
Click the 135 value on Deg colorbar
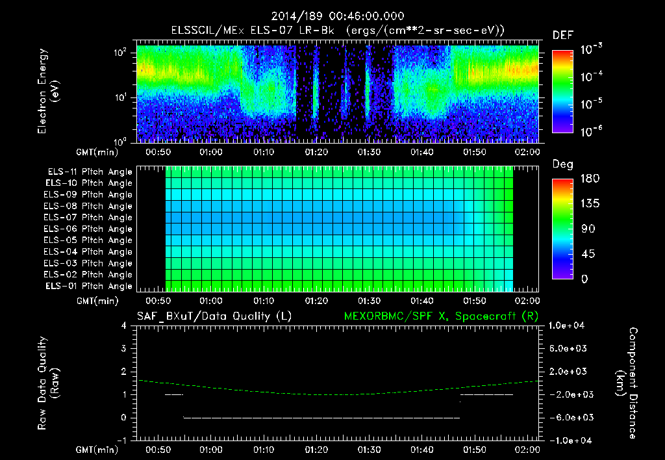coord(590,204)
